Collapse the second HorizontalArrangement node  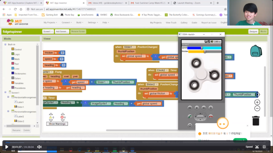(8, 111)
